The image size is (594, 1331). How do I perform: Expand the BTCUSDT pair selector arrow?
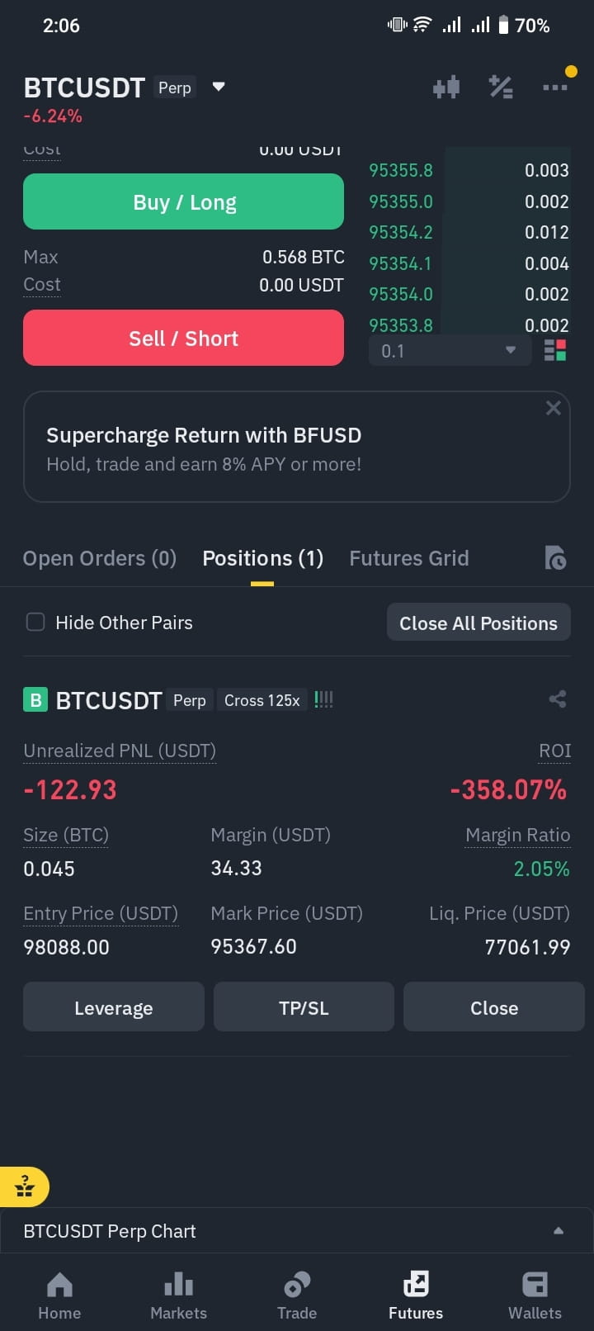coord(219,87)
